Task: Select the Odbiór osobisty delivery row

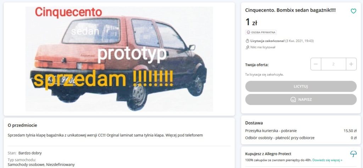Action: (301, 138)
